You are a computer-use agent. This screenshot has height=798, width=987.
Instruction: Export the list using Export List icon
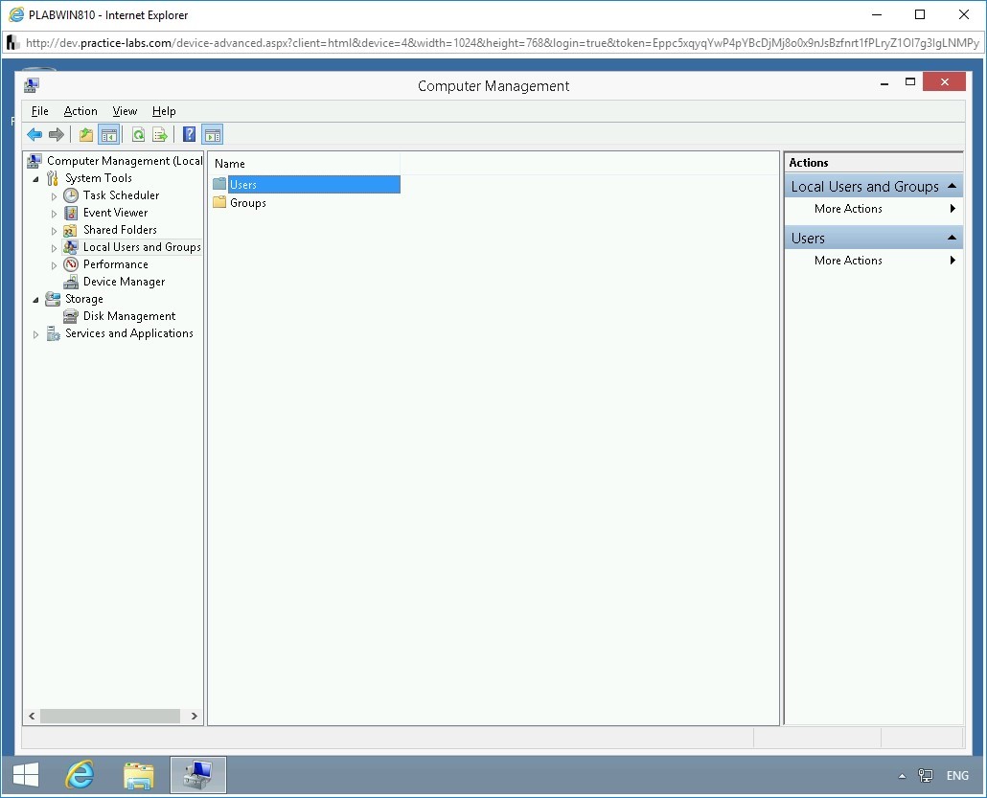[x=159, y=134]
